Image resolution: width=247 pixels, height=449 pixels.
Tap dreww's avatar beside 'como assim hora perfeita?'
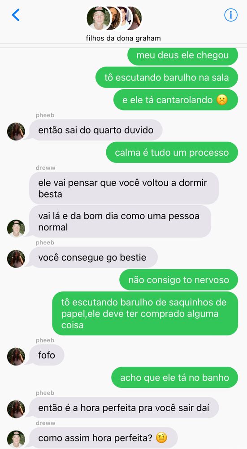tap(16, 439)
